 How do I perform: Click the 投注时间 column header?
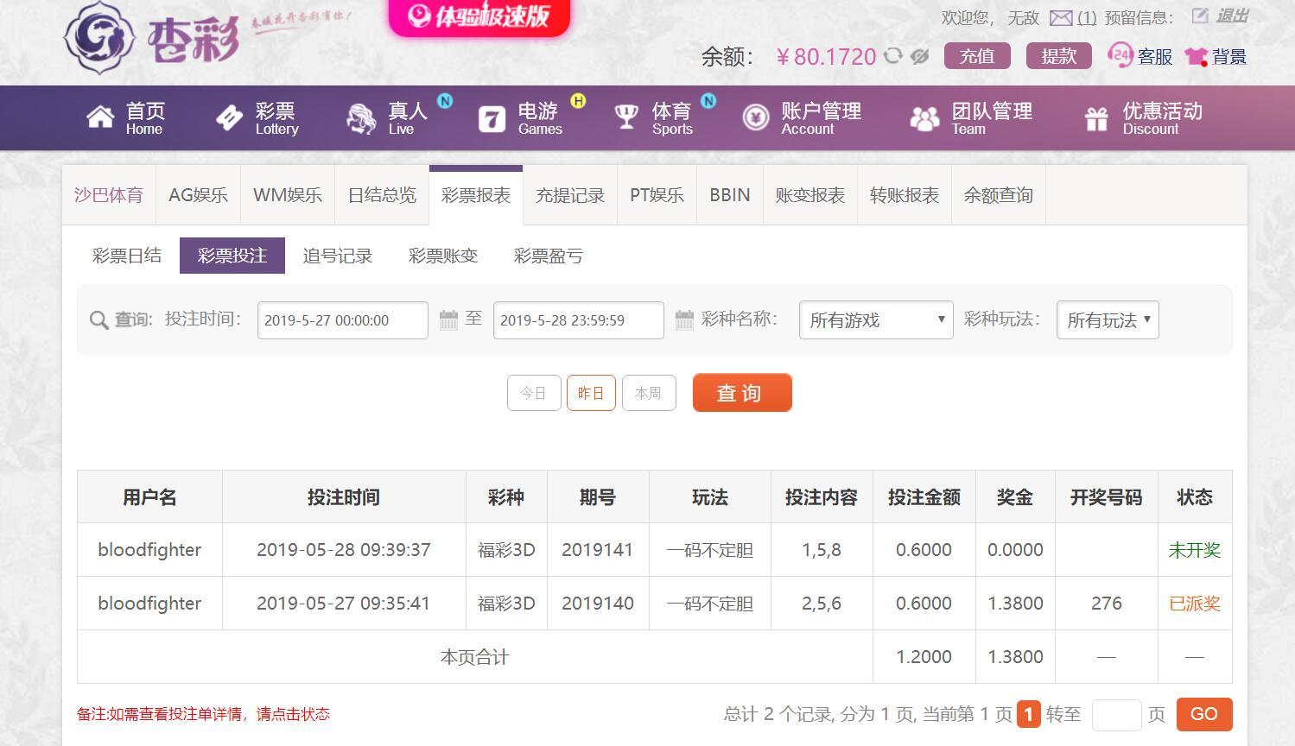(344, 497)
